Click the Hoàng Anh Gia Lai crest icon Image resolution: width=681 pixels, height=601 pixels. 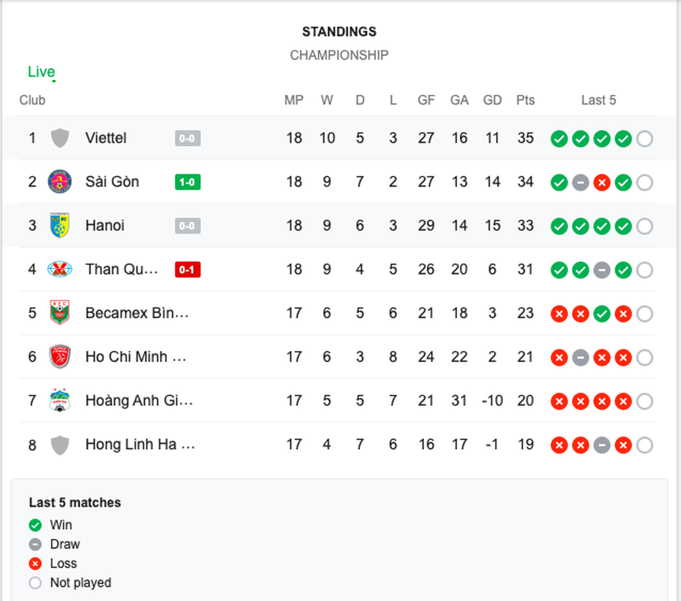tap(60, 400)
